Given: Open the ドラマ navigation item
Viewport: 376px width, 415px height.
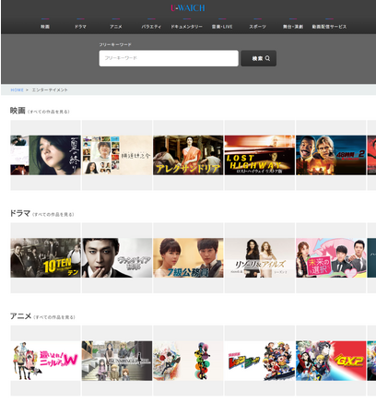Looking at the screenshot, I should 80,27.
